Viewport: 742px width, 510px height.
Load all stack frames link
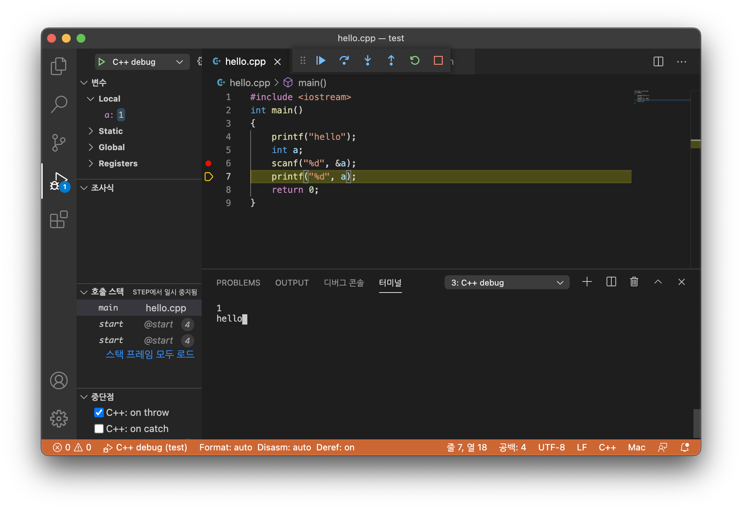tap(150, 354)
